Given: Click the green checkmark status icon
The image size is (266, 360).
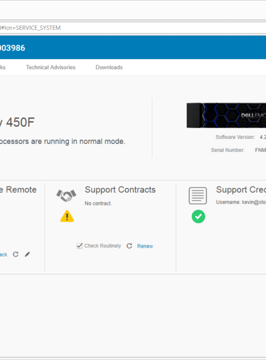Looking at the screenshot, I should pyautogui.click(x=198, y=217).
